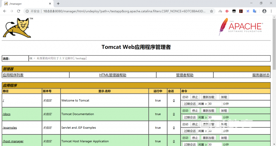Click idle minutes field for /examples
Image resolution: width=276 pixels, height=146 pixels.
(215, 131)
